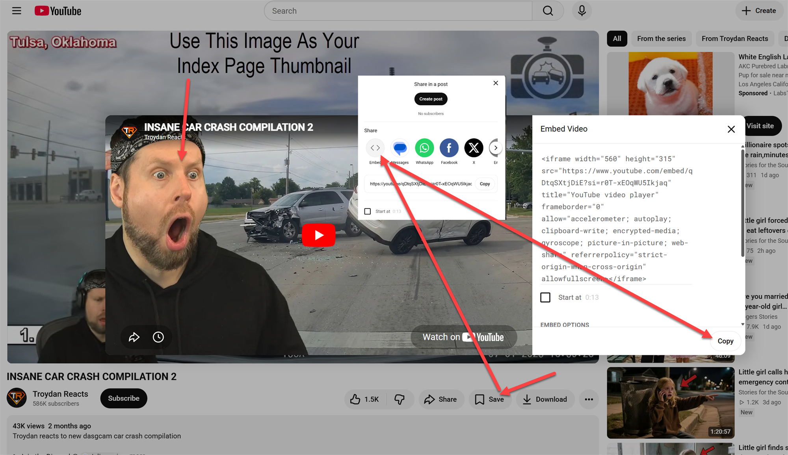Show more share options arrow
Image resolution: width=788 pixels, height=455 pixels.
point(496,148)
